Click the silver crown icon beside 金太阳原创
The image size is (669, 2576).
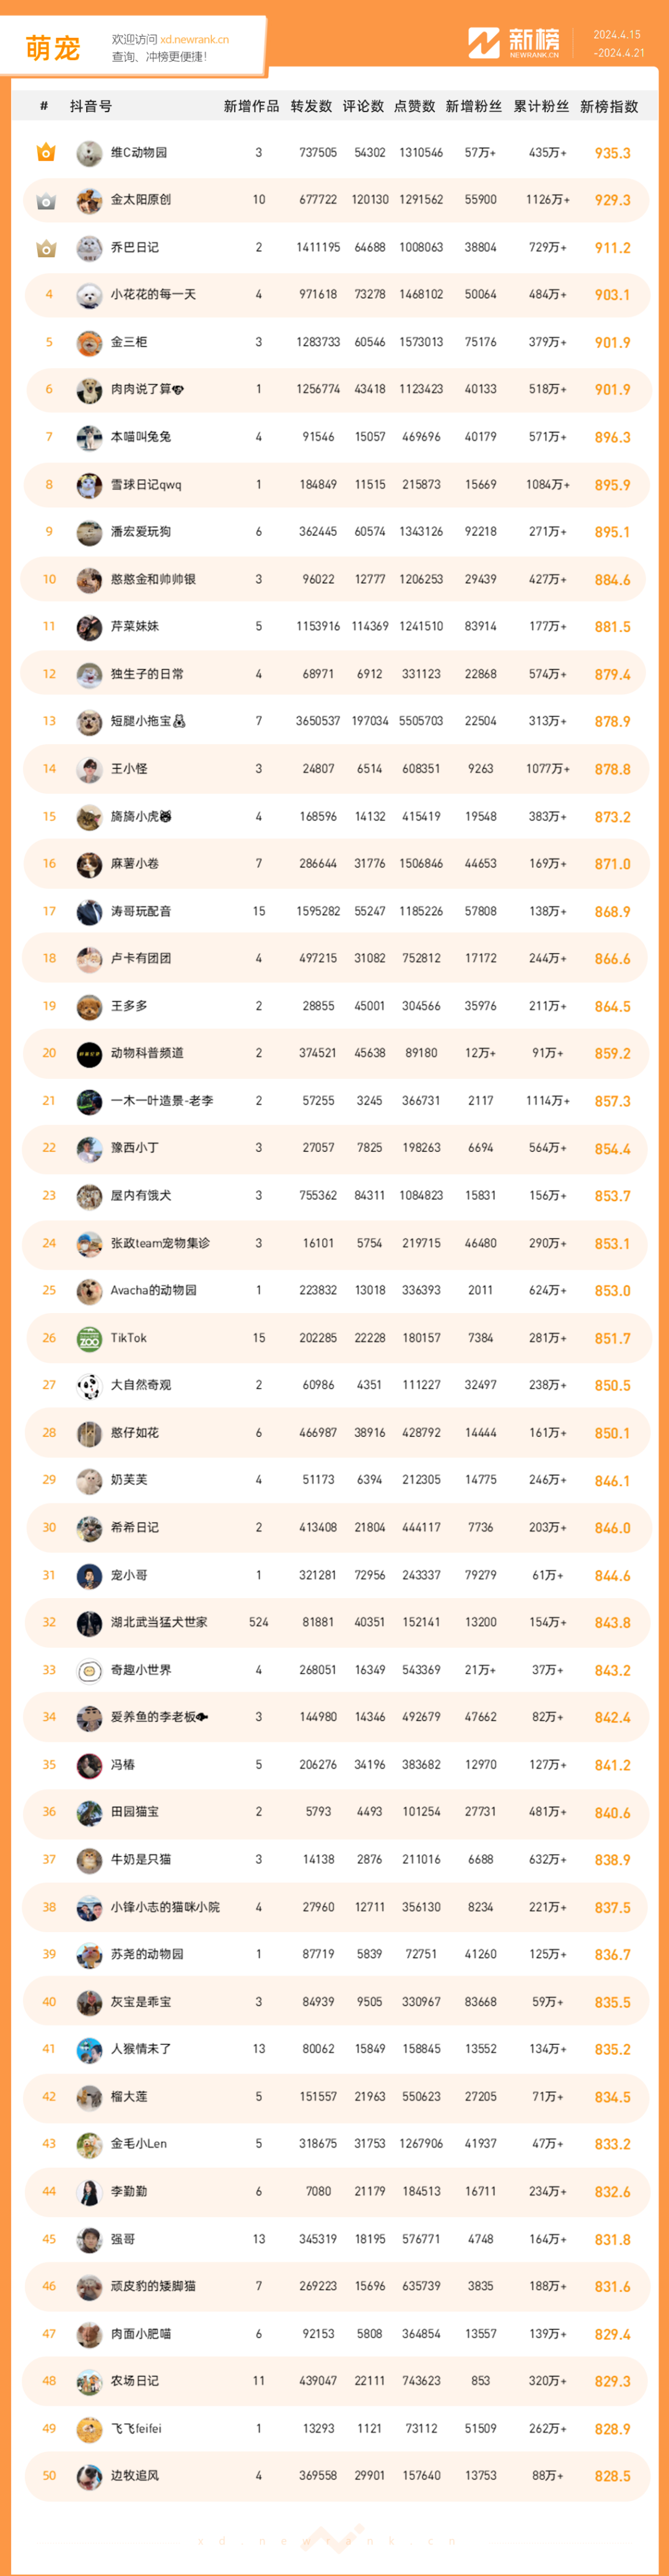46,201
